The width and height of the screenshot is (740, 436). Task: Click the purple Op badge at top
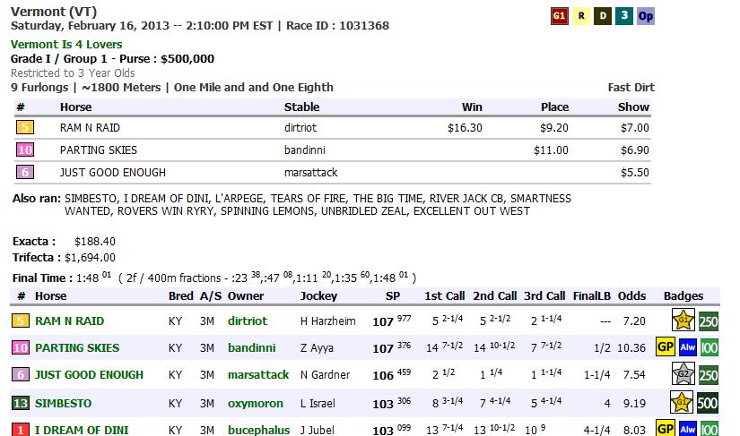point(646,16)
